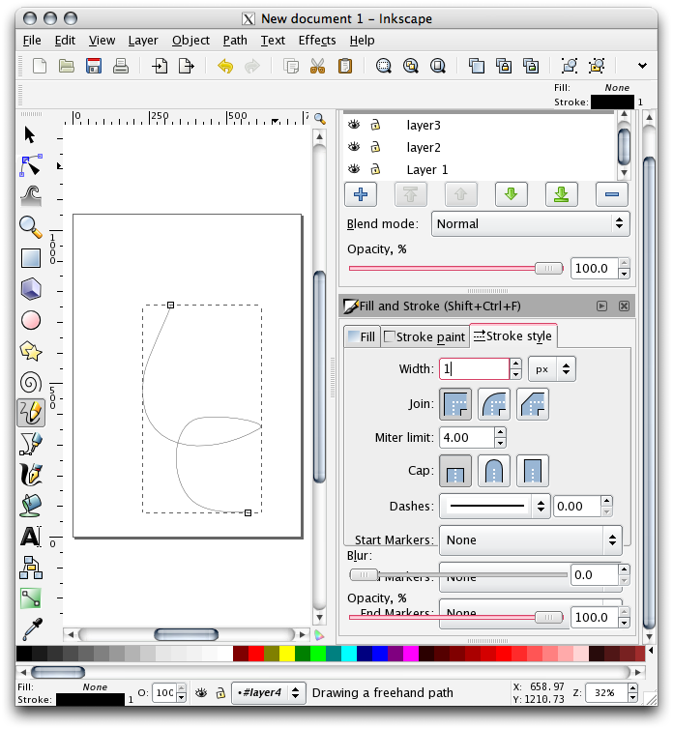Select the Zoom magnifier tool
The width and height of the screenshot is (673, 729).
tap(31, 227)
